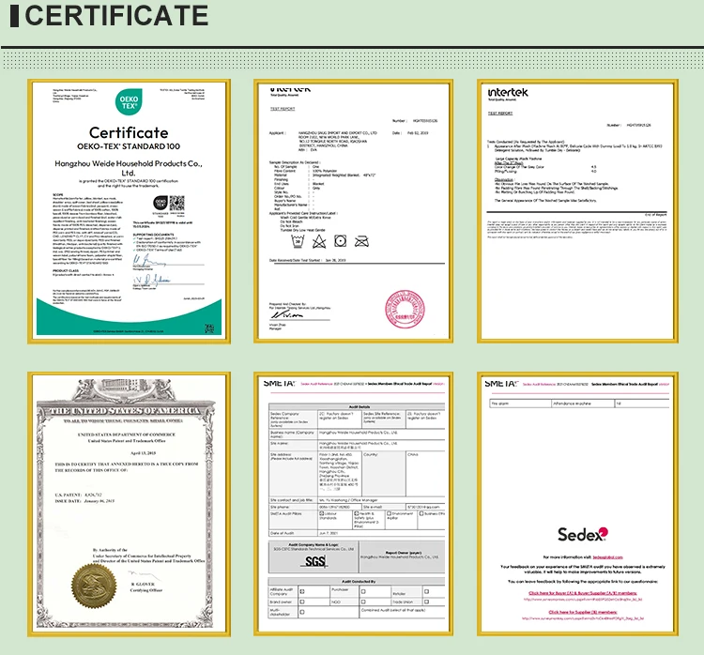The image size is (704, 655).
Task: Click the "Click here for Supplier (B) members" link
Action: point(583,612)
